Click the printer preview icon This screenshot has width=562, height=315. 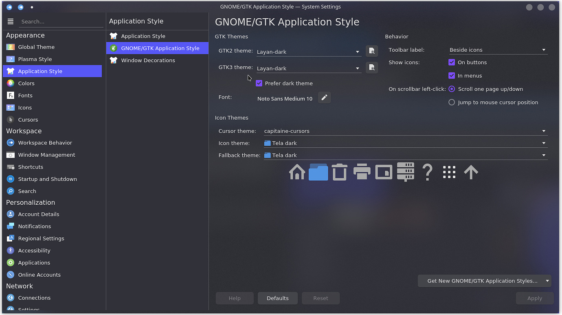click(x=362, y=172)
